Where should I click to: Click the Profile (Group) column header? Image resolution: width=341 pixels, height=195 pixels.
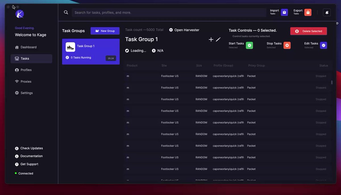click(x=223, y=66)
